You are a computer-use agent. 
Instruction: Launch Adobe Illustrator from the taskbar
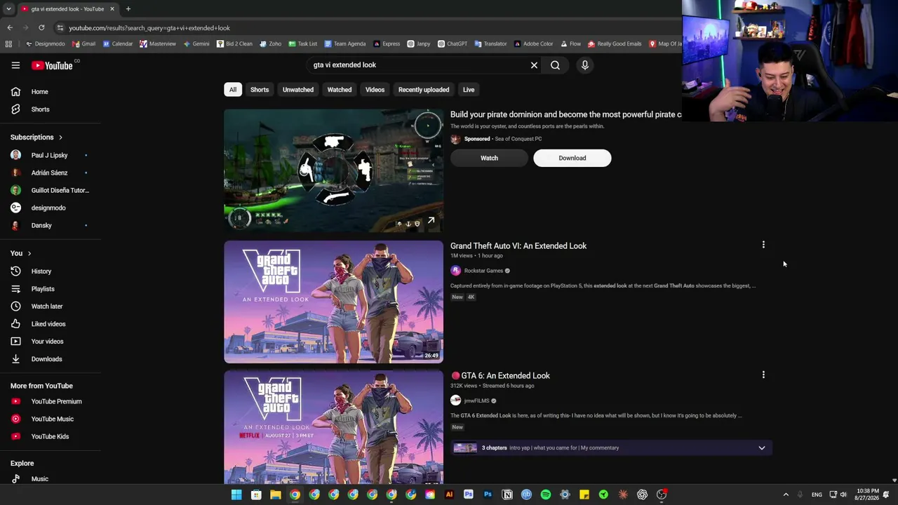[449, 494]
